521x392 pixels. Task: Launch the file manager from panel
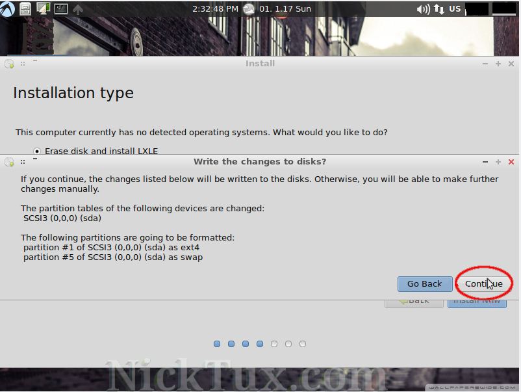(x=25, y=8)
